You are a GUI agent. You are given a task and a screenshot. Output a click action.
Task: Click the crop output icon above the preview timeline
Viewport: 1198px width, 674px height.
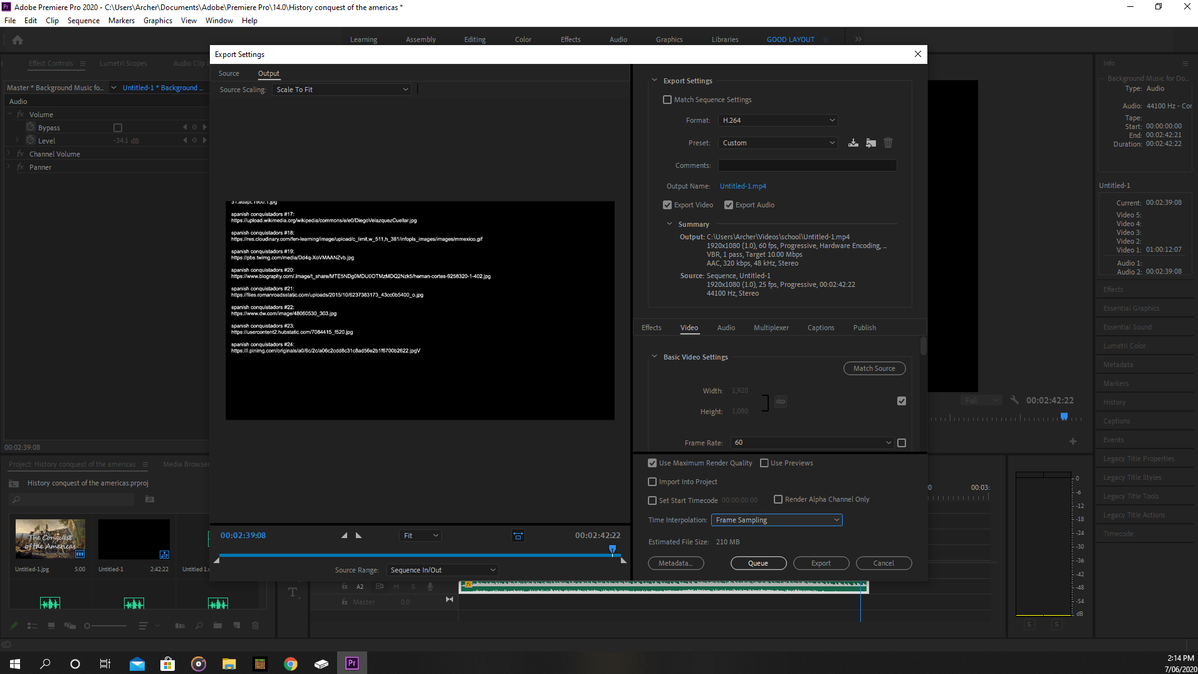[x=518, y=536]
